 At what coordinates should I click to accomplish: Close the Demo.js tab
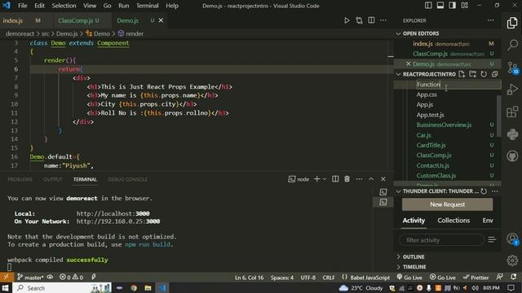[x=161, y=20]
